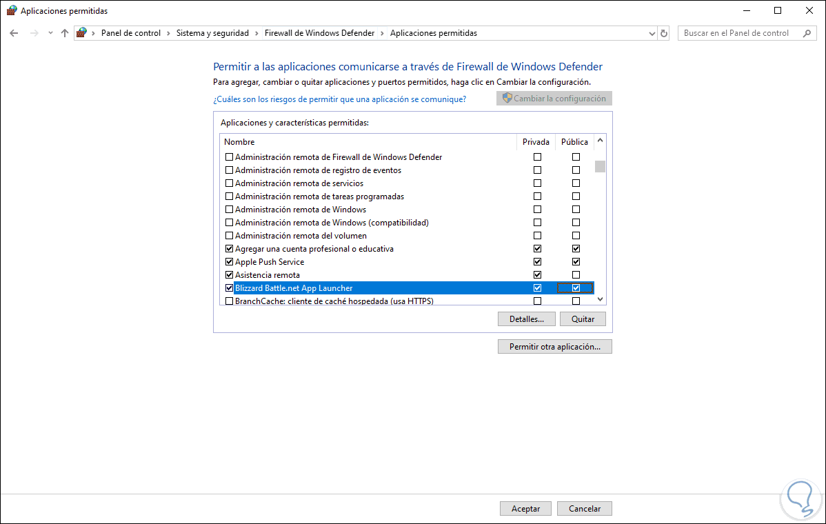Click the Detalles button
Image resolution: width=826 pixels, height=524 pixels.
[526, 319]
